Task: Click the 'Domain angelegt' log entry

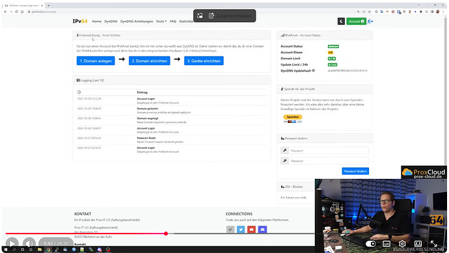Action: tap(172, 120)
